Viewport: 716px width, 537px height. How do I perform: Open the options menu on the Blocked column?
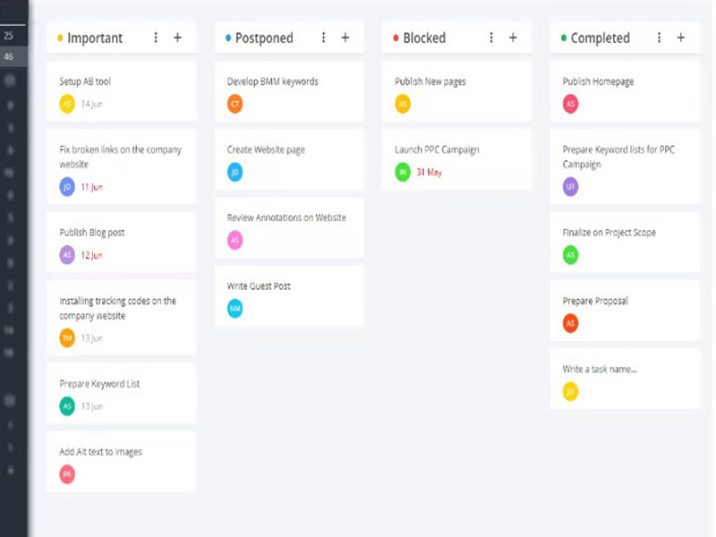click(490, 38)
